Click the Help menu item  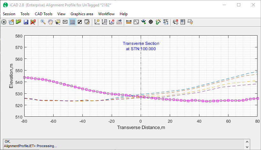[123, 14]
